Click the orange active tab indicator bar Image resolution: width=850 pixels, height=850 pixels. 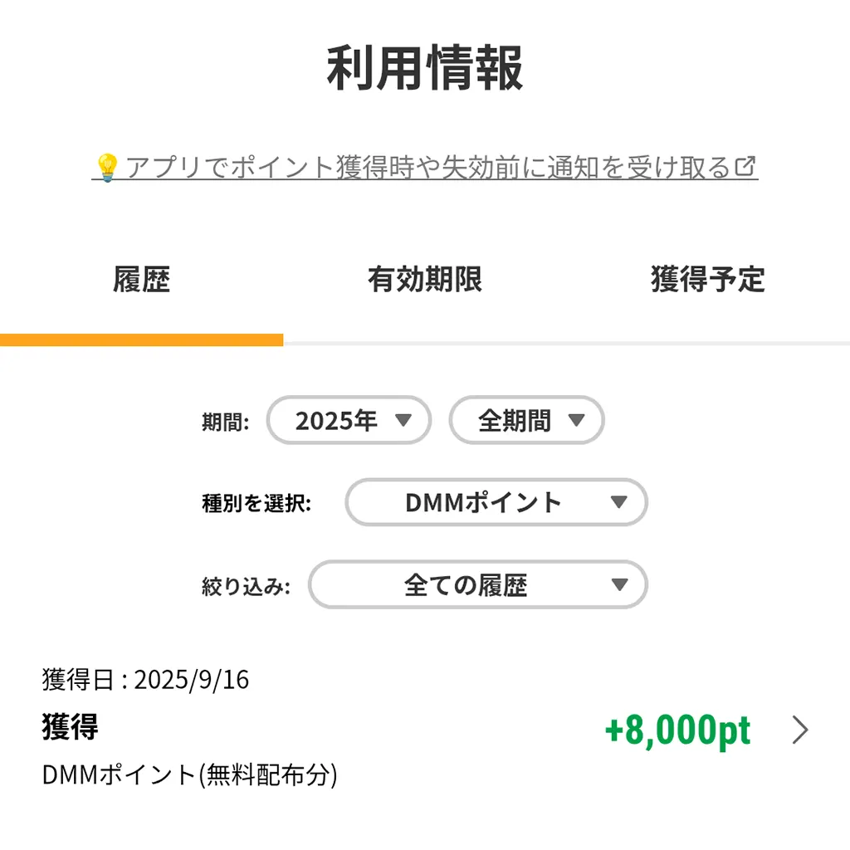[141, 340]
